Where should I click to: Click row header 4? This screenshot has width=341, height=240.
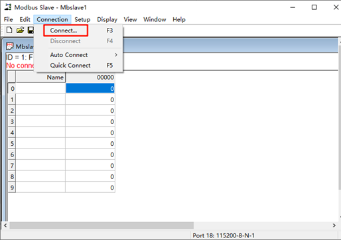tap(12, 133)
